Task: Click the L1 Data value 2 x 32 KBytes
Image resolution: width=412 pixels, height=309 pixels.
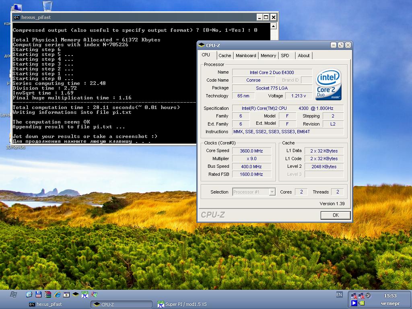Action: pos(324,151)
